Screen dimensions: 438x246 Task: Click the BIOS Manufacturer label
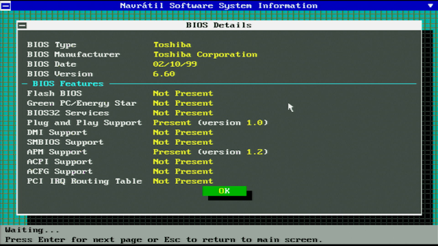pos(73,55)
